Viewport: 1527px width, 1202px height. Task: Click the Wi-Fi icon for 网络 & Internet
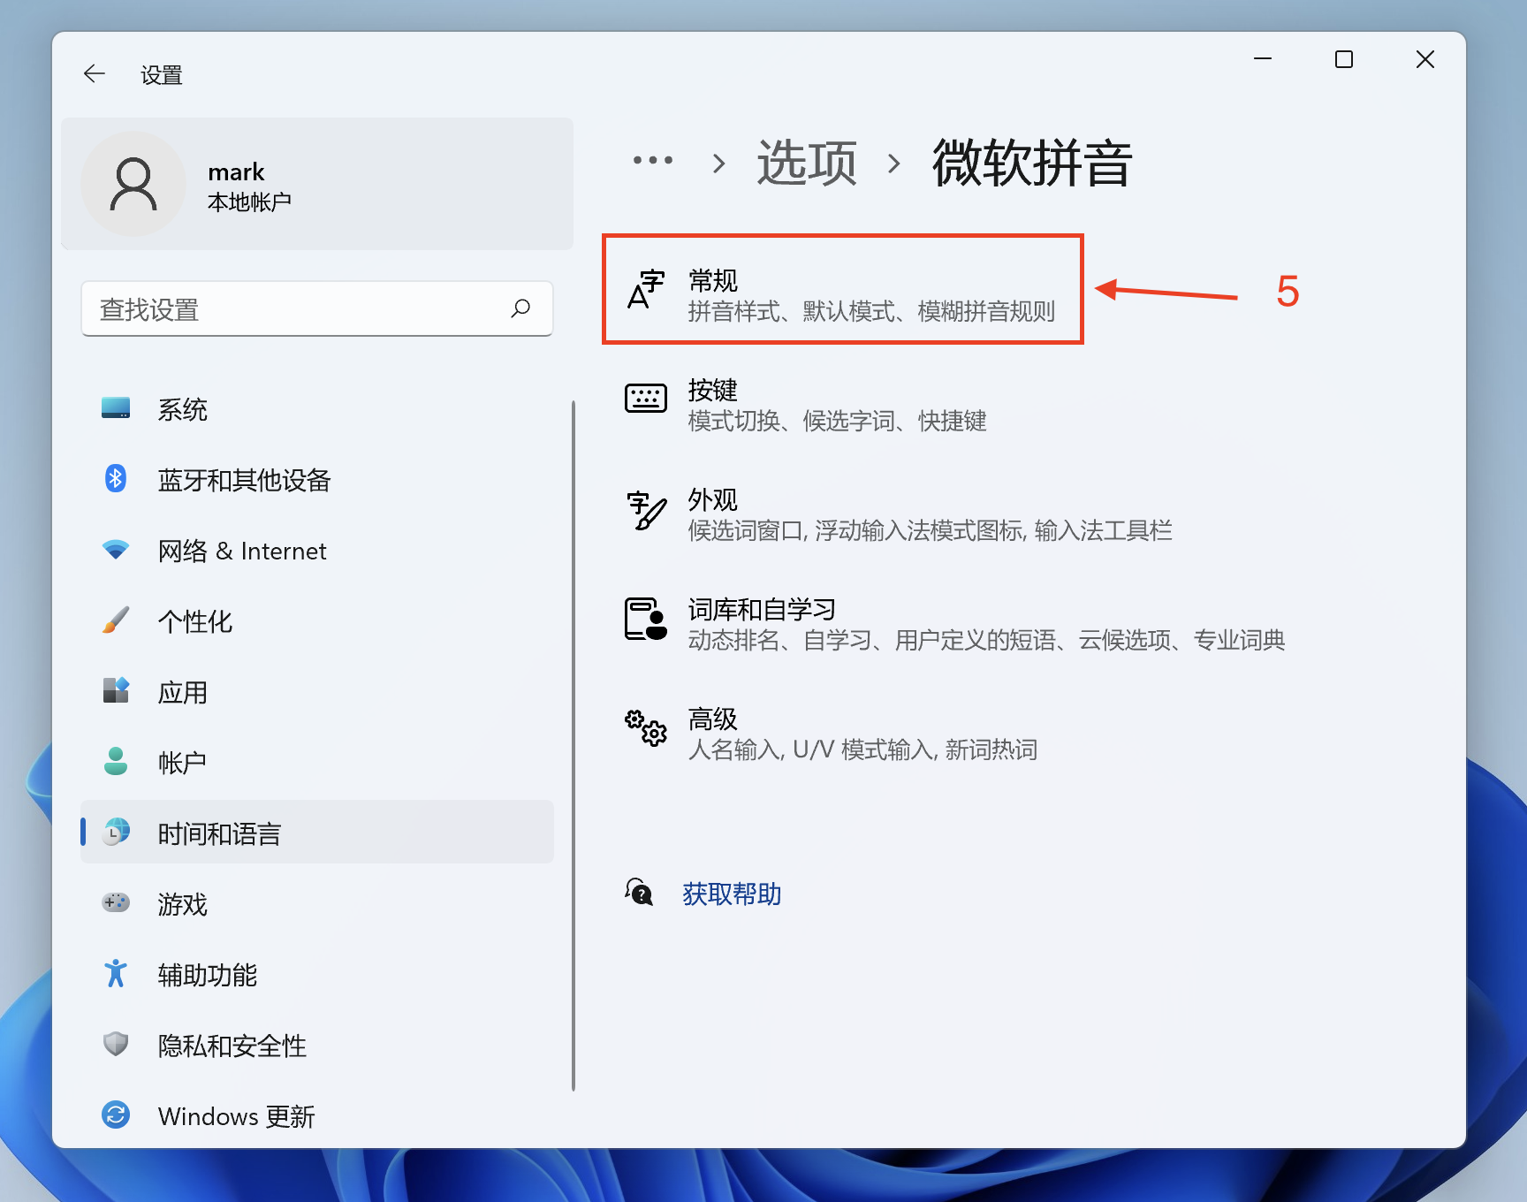pyautogui.click(x=116, y=549)
